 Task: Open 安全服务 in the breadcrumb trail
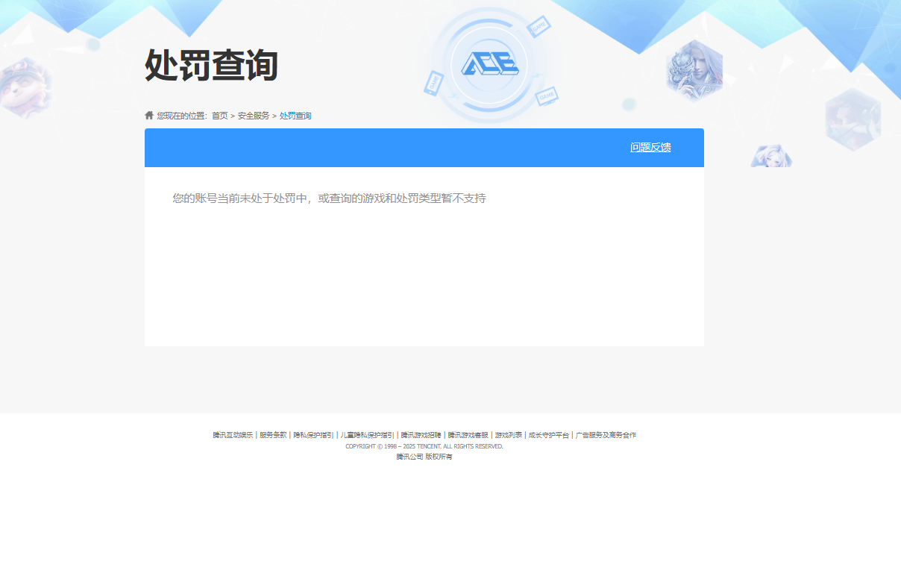click(x=252, y=116)
